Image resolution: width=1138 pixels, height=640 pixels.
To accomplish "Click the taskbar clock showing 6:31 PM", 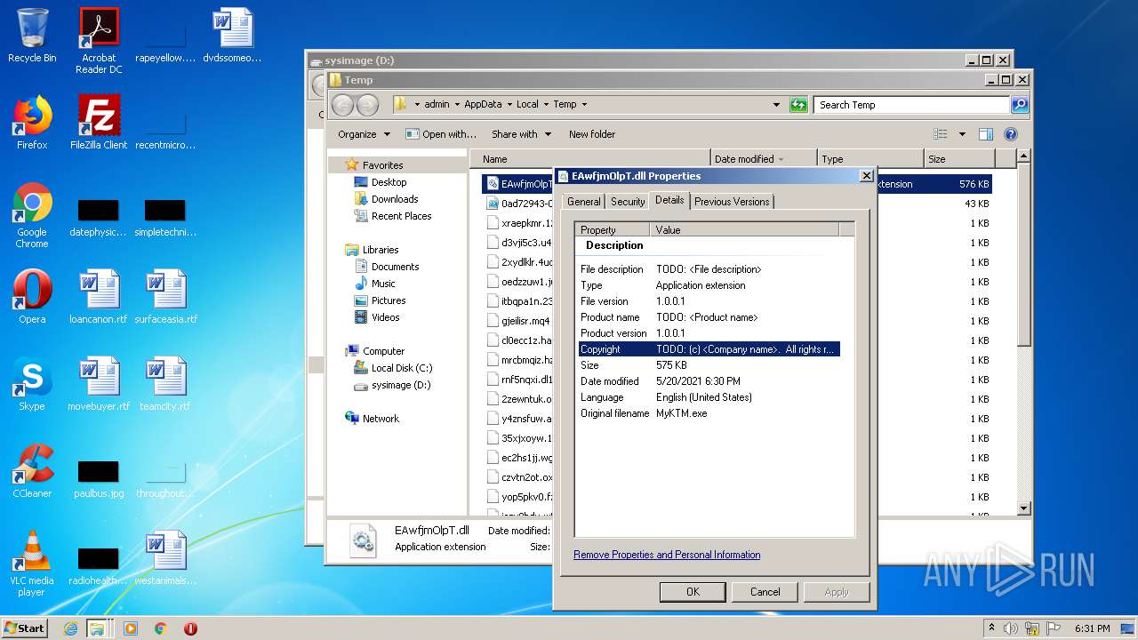I will pos(1092,628).
